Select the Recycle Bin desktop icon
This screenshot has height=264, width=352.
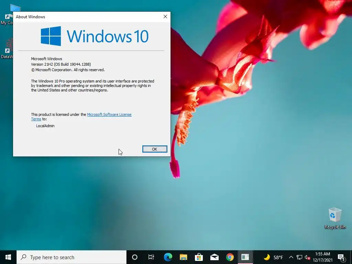(x=335, y=218)
